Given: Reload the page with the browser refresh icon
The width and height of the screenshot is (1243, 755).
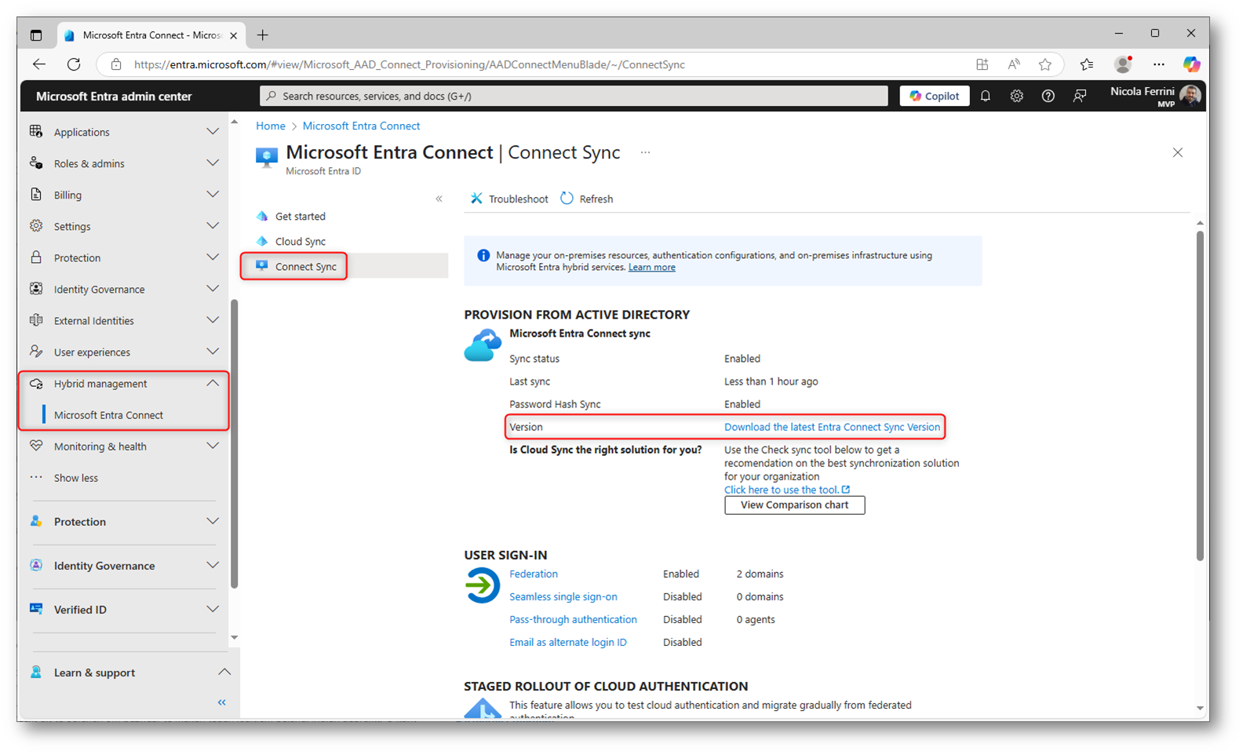Looking at the screenshot, I should (x=74, y=64).
